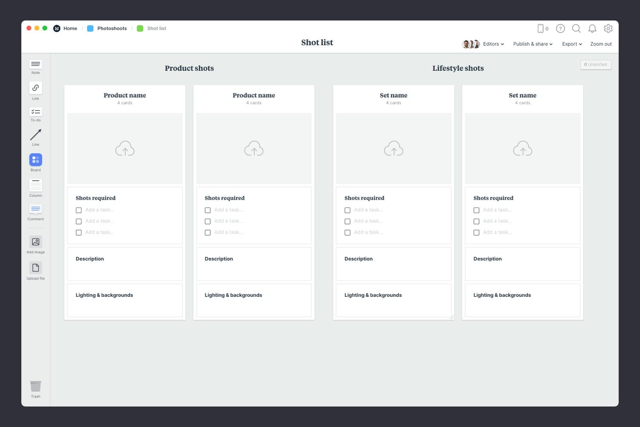Image resolution: width=640 pixels, height=427 pixels.
Task: Select the Board tool icon
Action: point(35,160)
